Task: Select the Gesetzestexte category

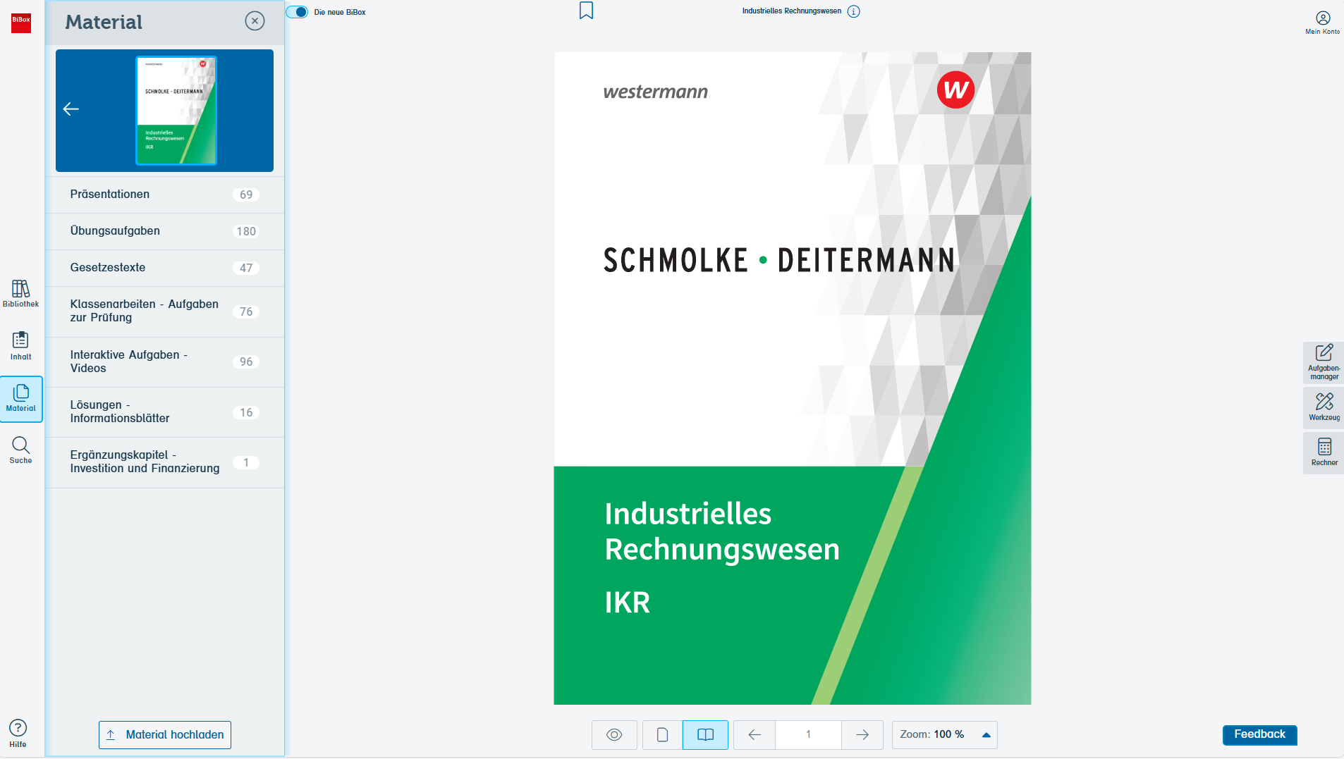Action: 164,268
